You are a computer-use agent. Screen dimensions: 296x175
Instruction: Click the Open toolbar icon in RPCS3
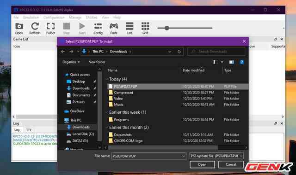click(19, 29)
